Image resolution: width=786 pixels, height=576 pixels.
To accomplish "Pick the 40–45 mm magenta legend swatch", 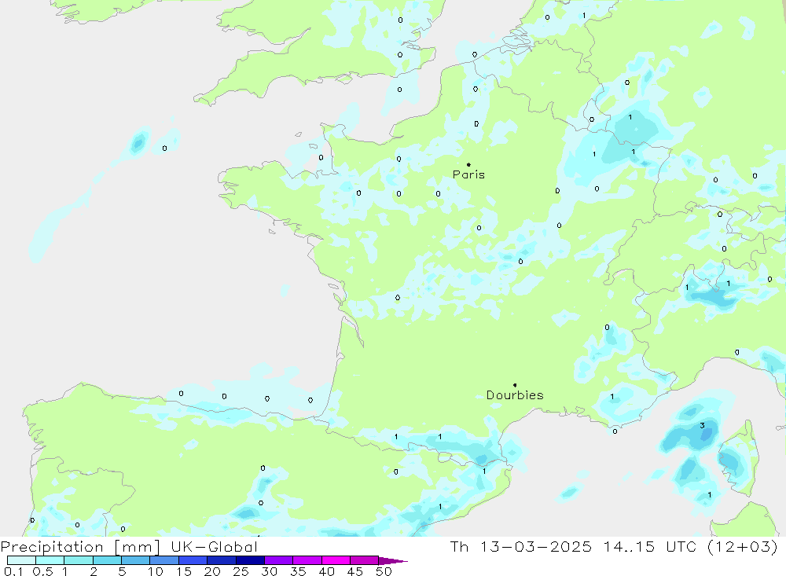I will point(336,560).
